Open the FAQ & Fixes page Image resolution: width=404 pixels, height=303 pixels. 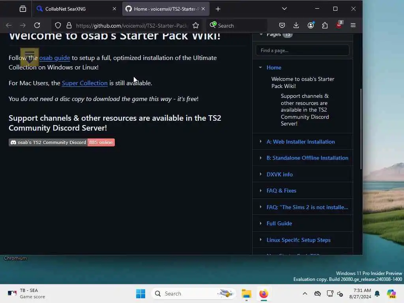coord(281,191)
